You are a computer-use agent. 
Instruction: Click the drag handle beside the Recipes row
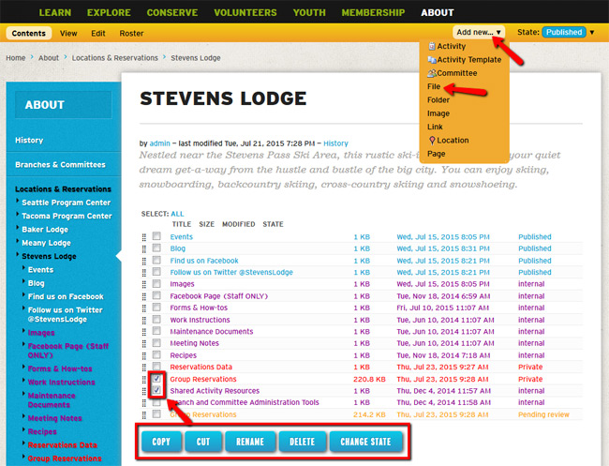144,355
